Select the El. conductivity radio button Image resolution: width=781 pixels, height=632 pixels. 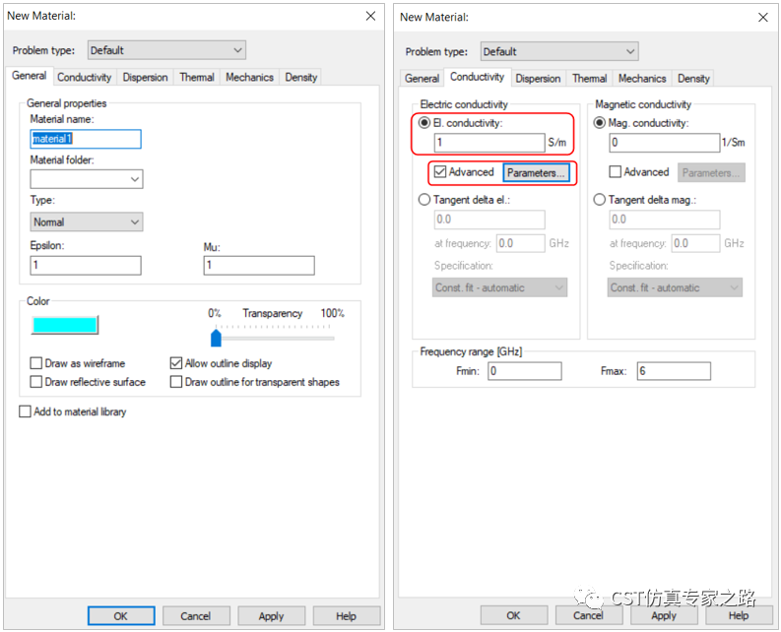point(424,122)
